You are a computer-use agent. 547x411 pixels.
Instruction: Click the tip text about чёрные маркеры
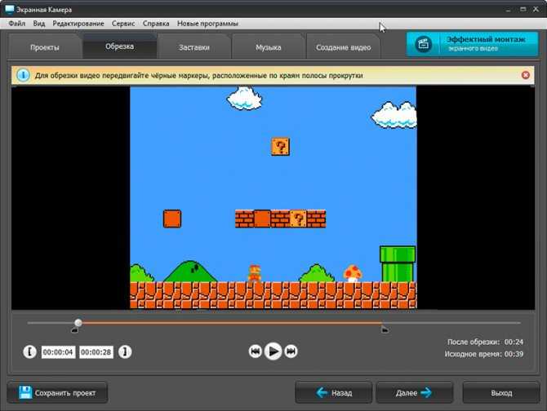[199, 76]
